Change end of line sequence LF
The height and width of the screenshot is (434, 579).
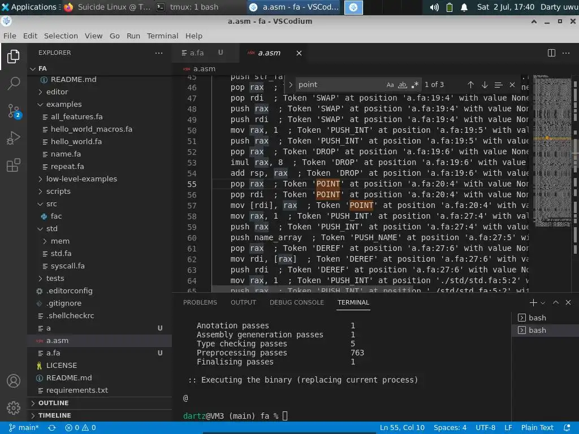pyautogui.click(x=508, y=428)
